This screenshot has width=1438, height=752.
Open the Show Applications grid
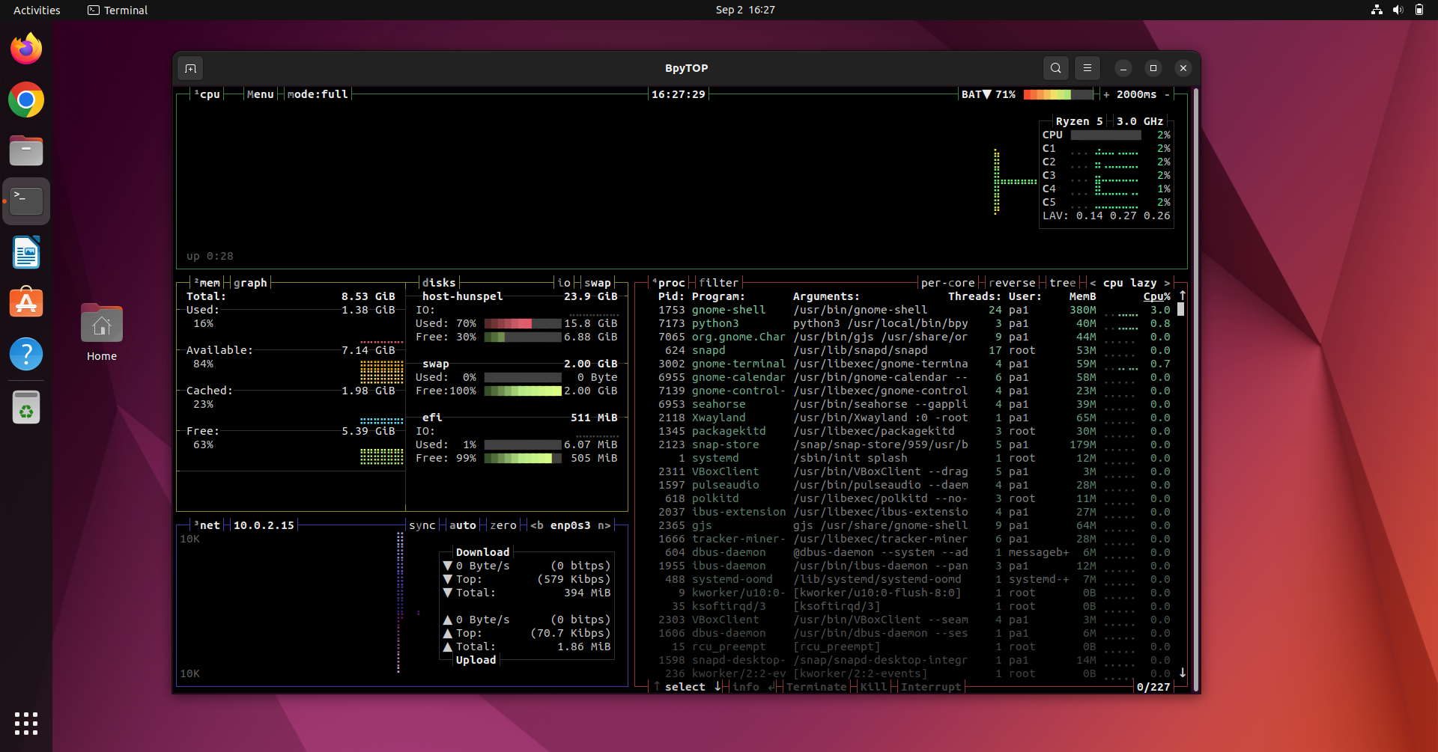(26, 724)
